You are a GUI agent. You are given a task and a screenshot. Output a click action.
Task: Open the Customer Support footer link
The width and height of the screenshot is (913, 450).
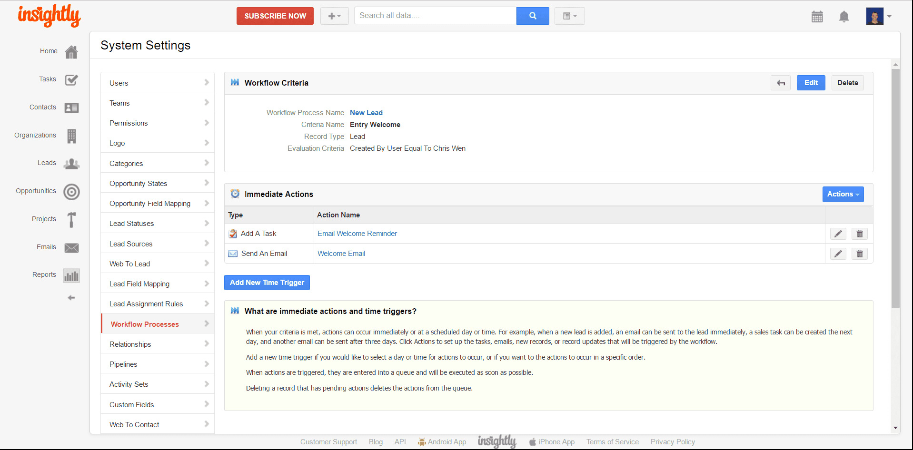(328, 442)
